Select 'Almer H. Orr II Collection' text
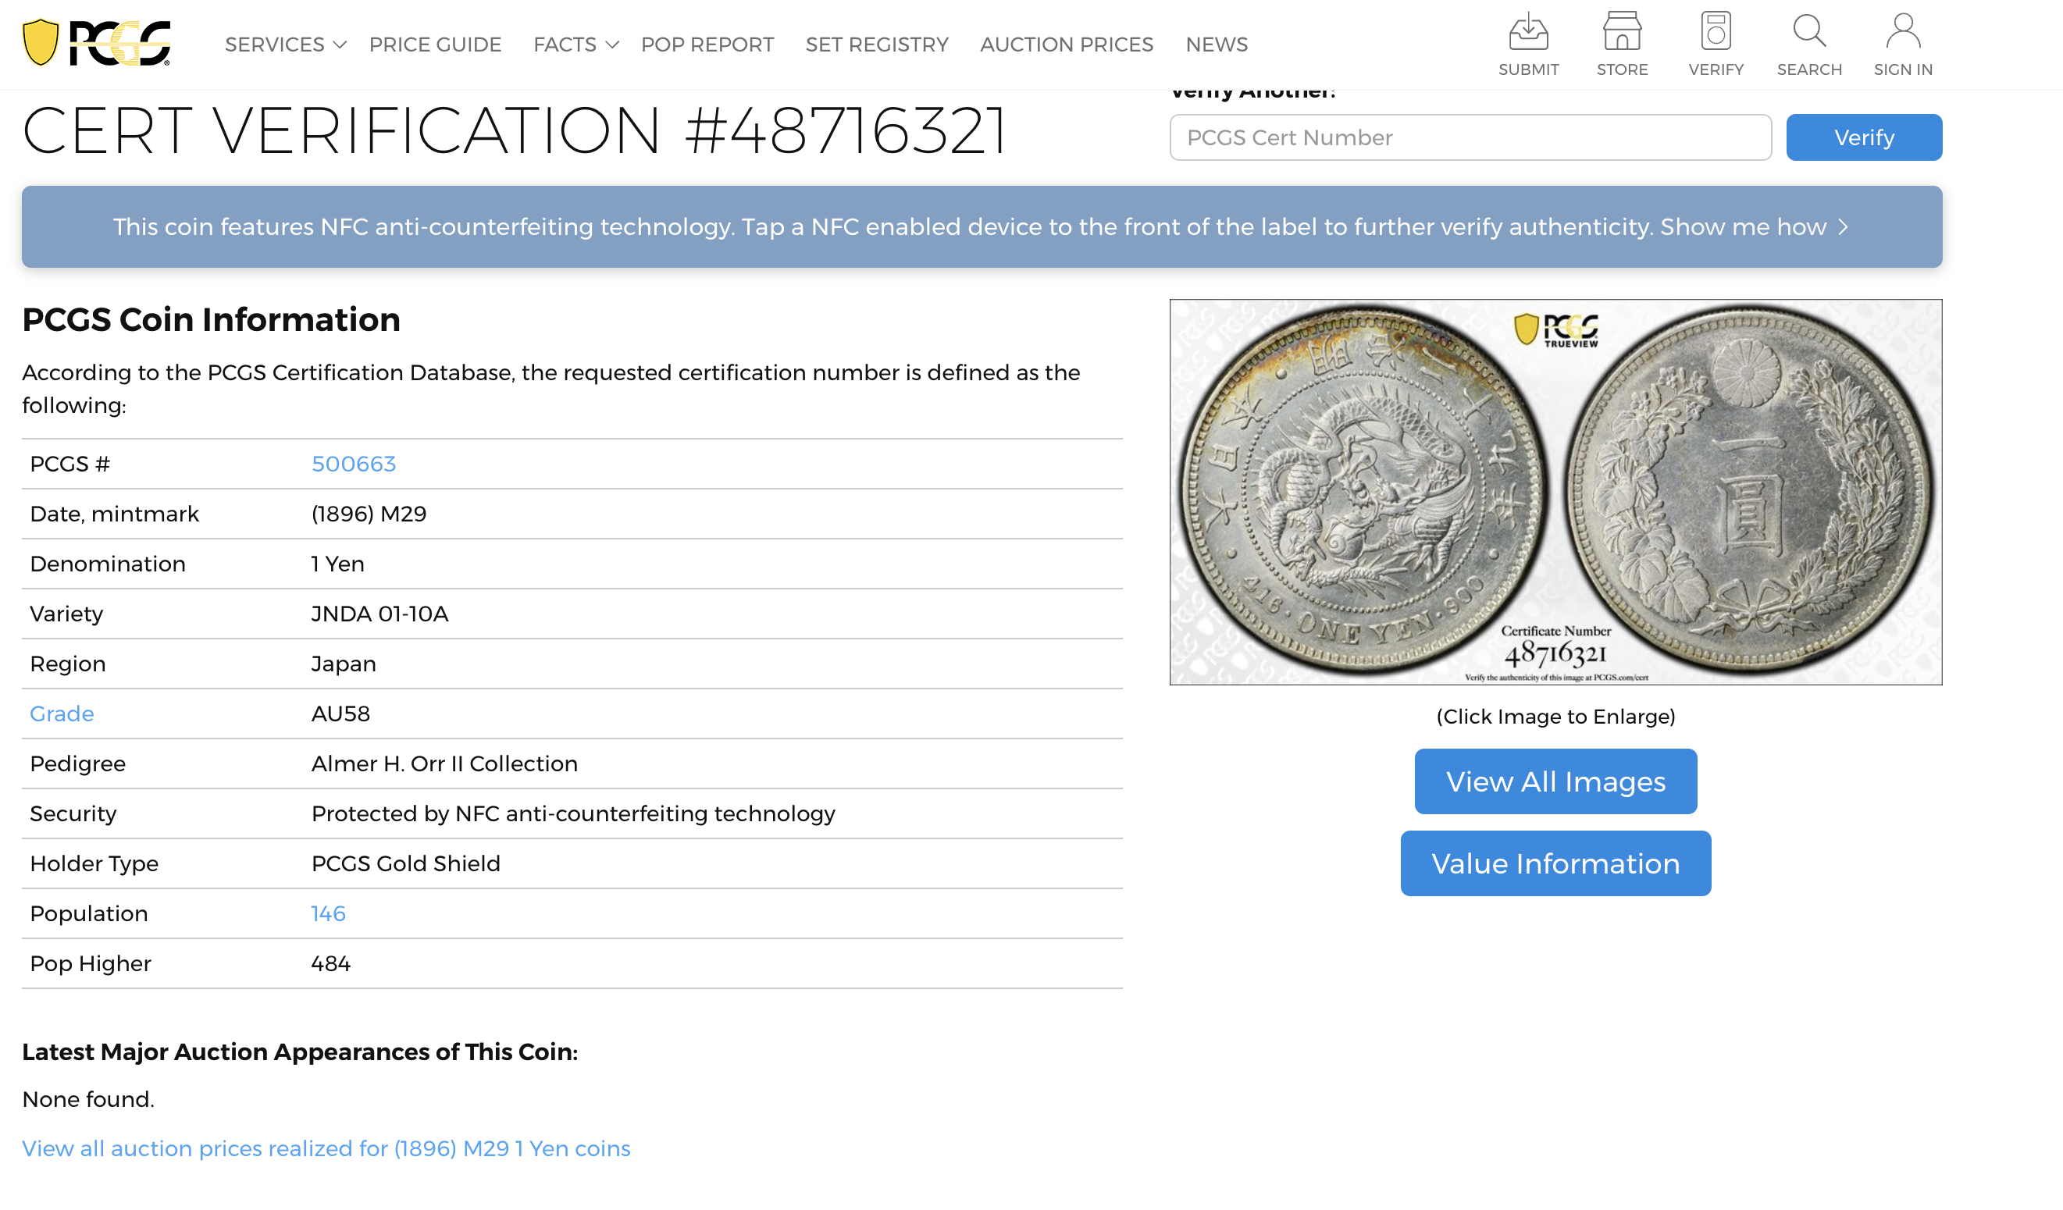 (x=444, y=763)
